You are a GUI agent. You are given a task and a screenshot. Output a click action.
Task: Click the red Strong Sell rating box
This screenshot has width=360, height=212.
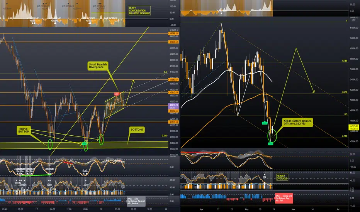click(284, 198)
